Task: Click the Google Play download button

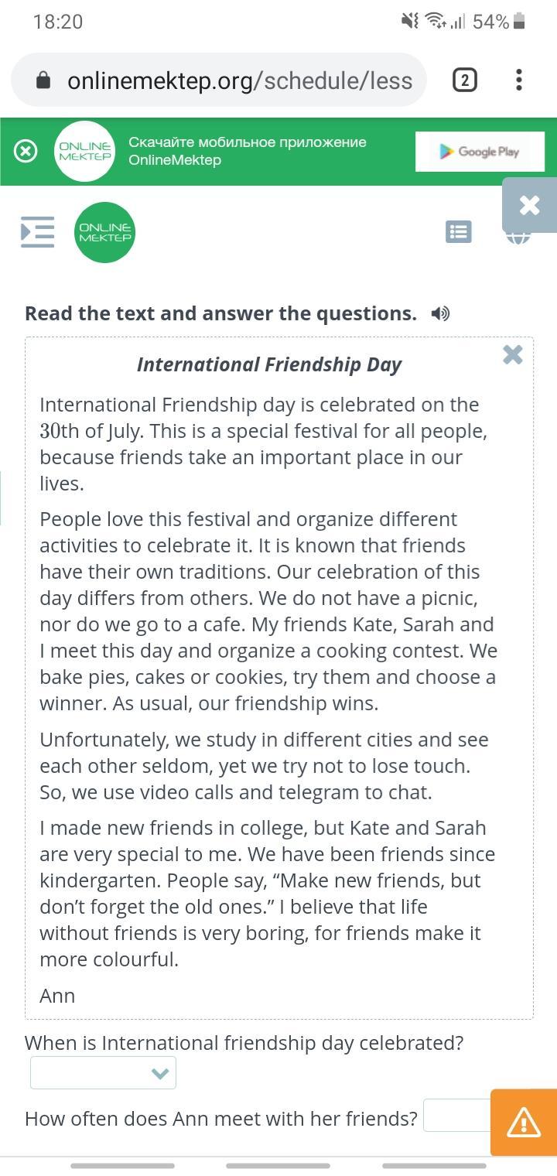Action: click(x=480, y=152)
